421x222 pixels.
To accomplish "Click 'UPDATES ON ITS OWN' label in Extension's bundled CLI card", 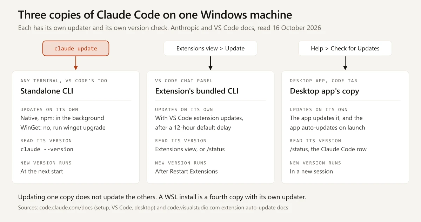I will click(x=184, y=109).
